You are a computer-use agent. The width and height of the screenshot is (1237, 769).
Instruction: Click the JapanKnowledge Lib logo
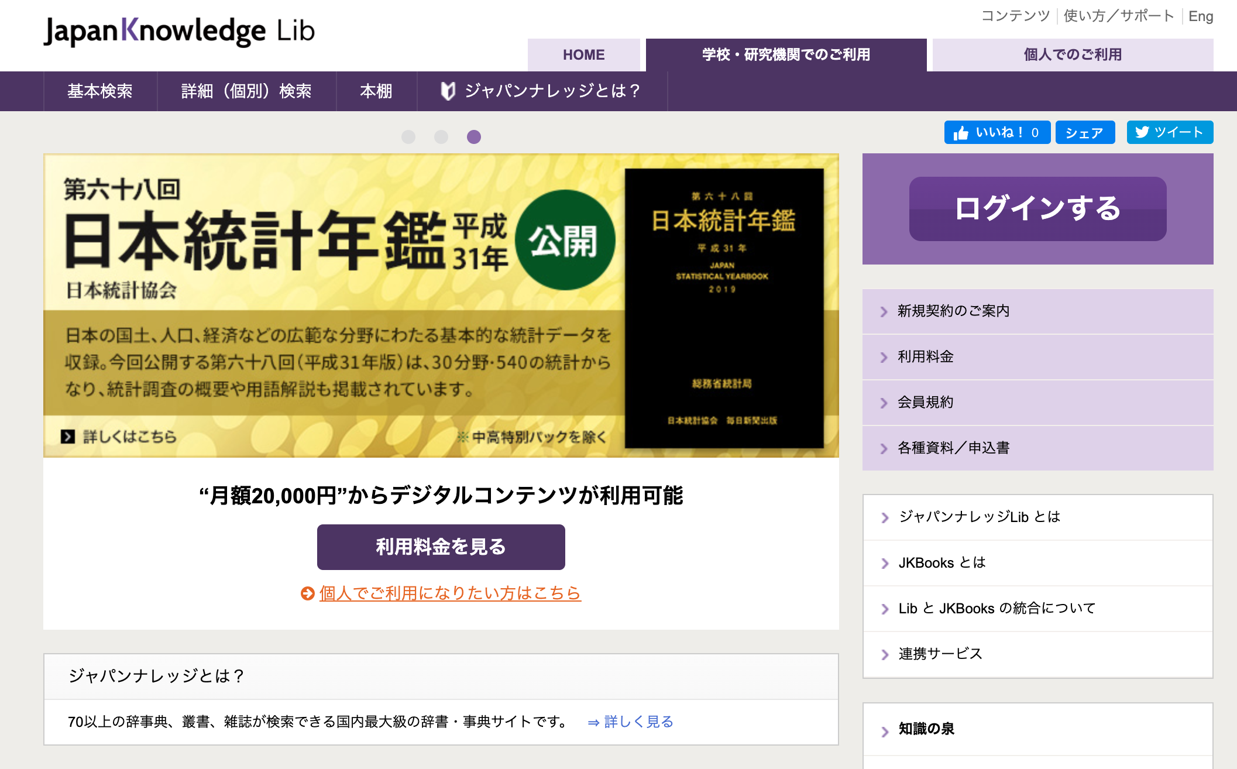point(179,31)
